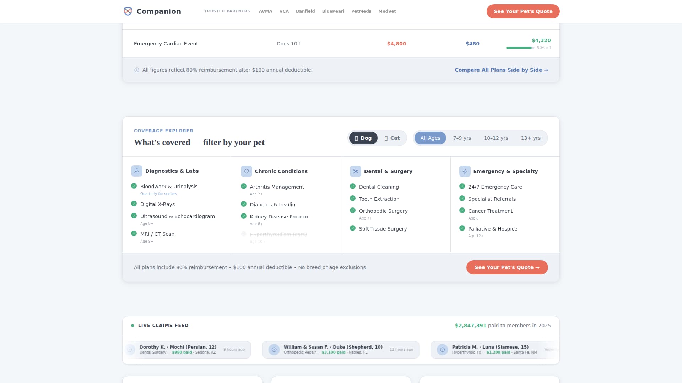The width and height of the screenshot is (682, 383).
Task: Click the Chronic Conditions heart icon
Action: pos(246,171)
